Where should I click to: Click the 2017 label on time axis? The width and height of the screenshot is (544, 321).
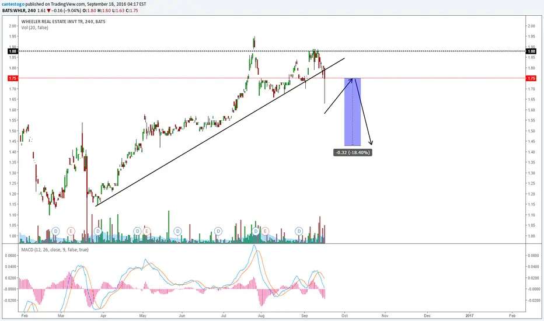click(x=469, y=316)
